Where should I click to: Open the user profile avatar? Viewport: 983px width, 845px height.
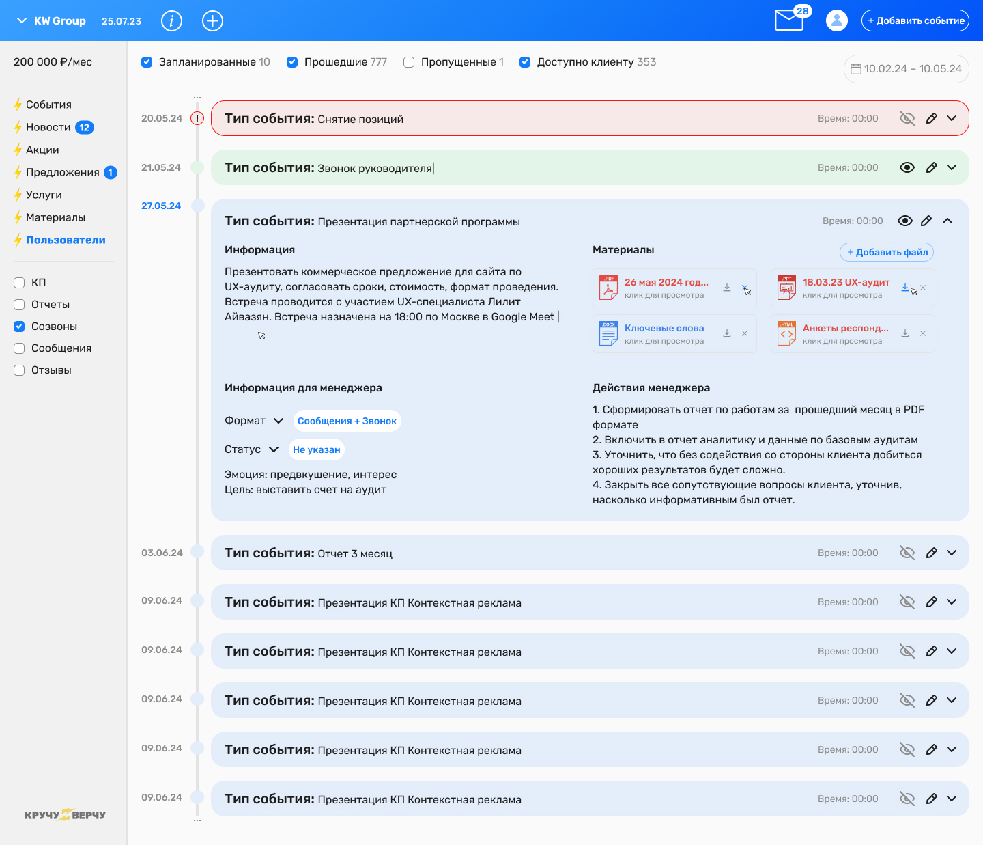click(836, 20)
